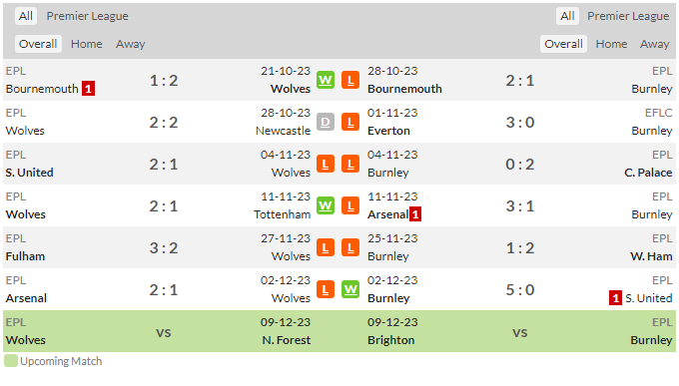Click the green W badge for Bournemouth vs Wolves

pyautogui.click(x=326, y=80)
